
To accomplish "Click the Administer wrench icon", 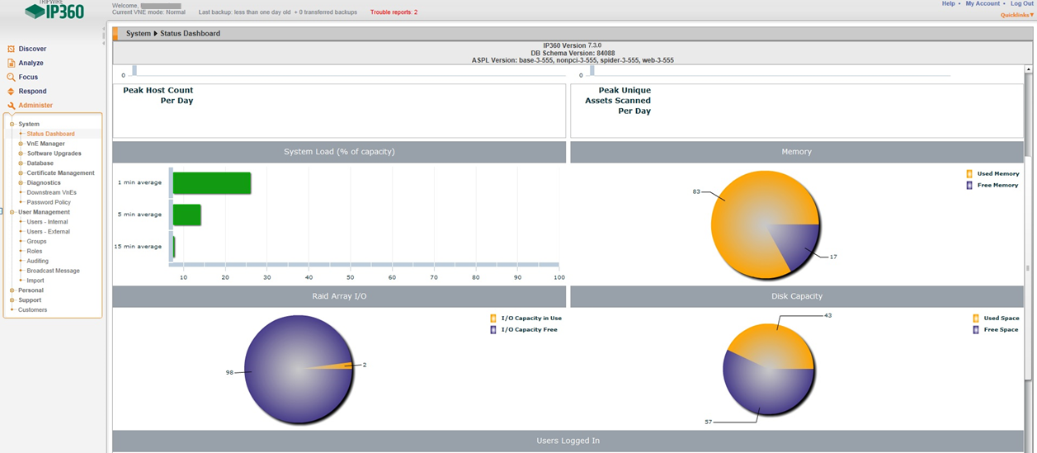I will coord(11,106).
